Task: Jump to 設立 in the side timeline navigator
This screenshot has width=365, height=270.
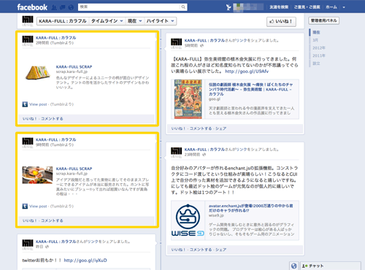Action: (x=316, y=63)
